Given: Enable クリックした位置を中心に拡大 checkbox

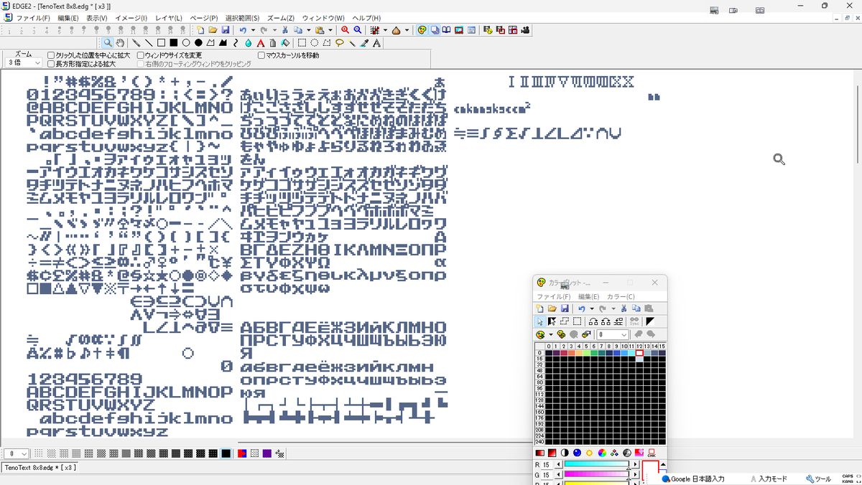Looking at the screenshot, I should (x=52, y=55).
